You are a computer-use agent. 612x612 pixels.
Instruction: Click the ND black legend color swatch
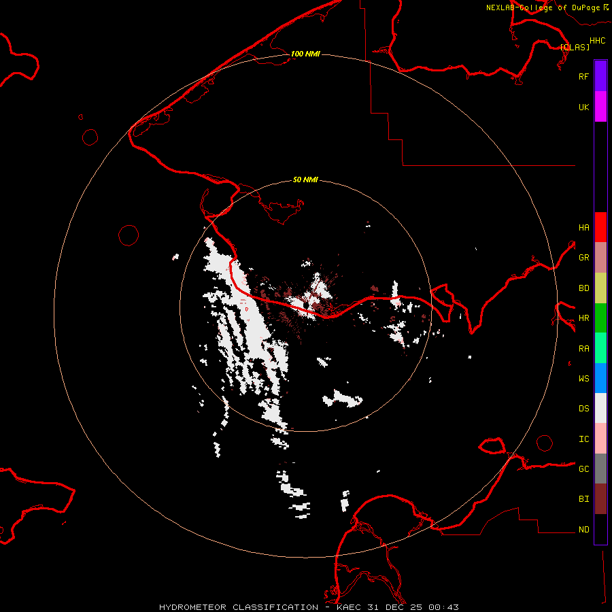tap(600, 529)
